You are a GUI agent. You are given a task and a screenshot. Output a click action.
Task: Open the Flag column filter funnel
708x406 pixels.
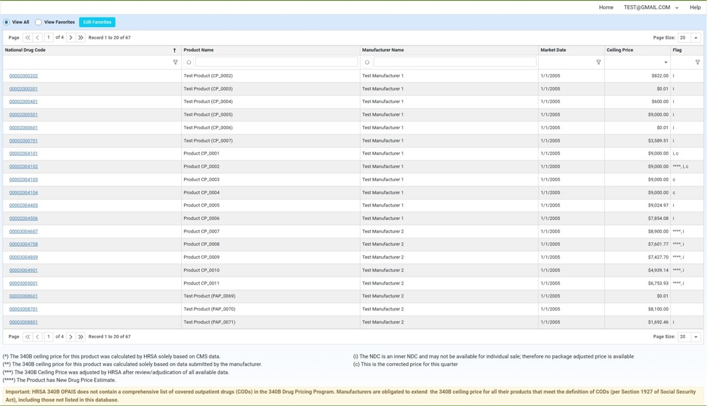698,62
